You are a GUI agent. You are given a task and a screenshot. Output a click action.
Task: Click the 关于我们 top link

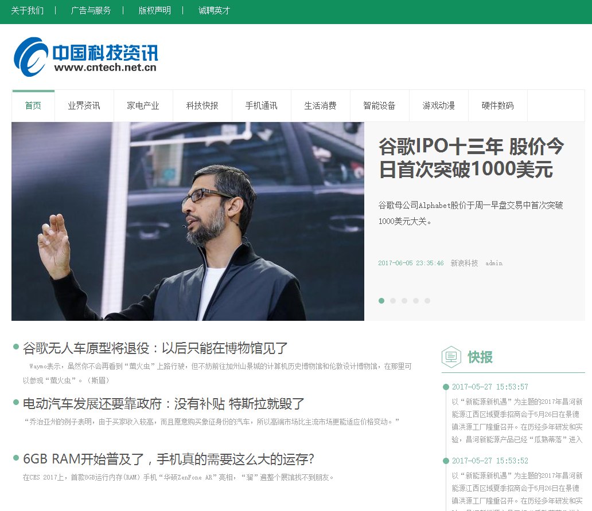tap(27, 10)
